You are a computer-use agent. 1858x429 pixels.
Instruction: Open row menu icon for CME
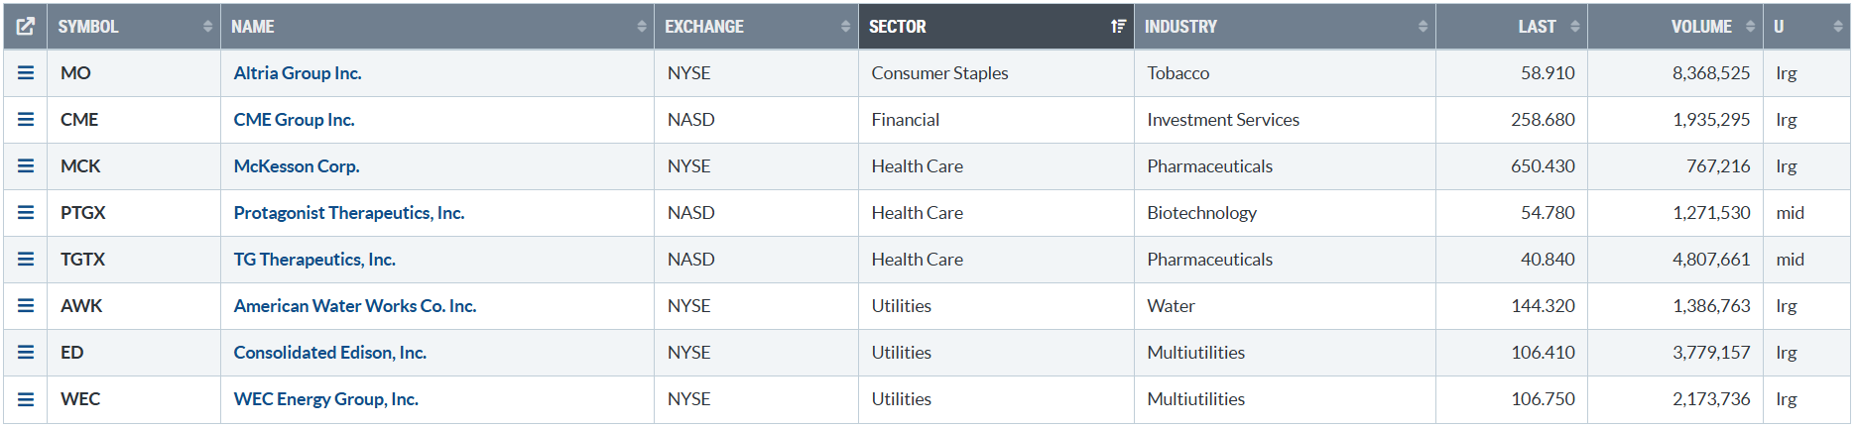coord(26,120)
